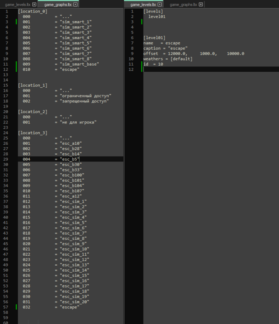
Task: Switch to game_graphs.ltx tab in right pane
Action: click(183, 4)
